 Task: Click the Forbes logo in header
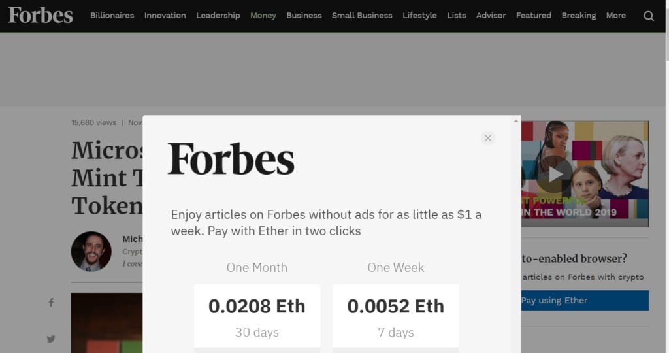41,15
